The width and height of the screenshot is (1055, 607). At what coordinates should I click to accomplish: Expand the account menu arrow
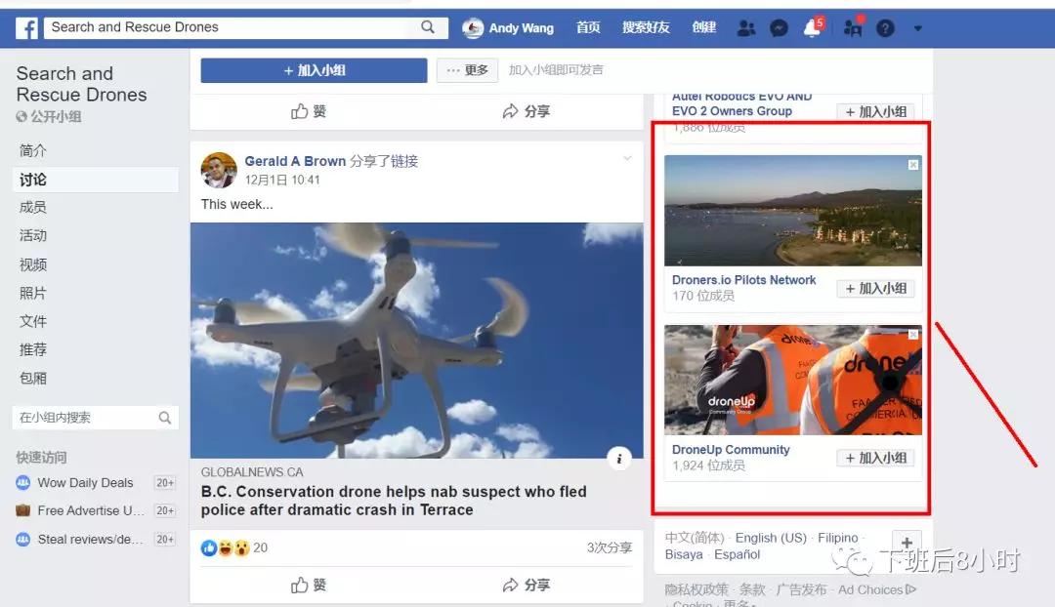[917, 28]
